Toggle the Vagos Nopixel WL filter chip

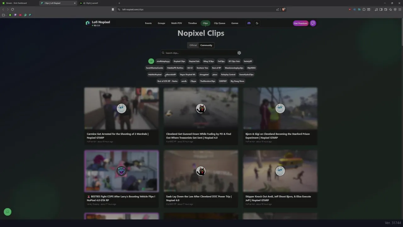click(x=187, y=74)
